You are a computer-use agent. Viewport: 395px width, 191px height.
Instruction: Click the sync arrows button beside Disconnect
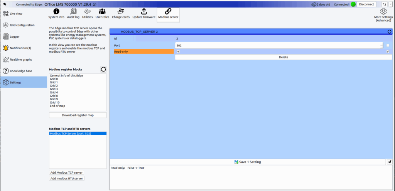385,4
